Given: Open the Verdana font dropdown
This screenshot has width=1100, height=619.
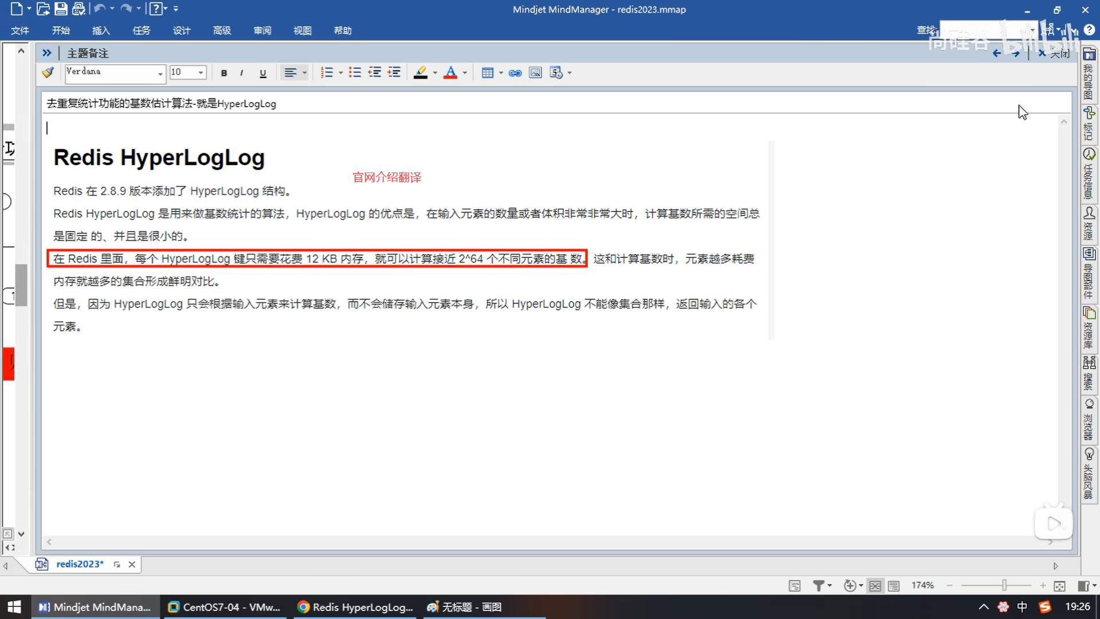Looking at the screenshot, I should pos(160,73).
